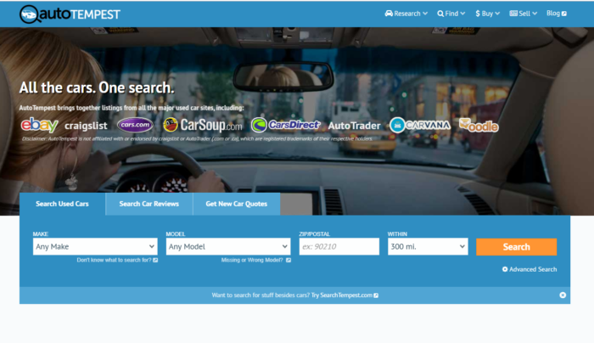Viewport: 594px width, 343px height.
Task: Click the disclaimer text under the logos
Action: coord(197,138)
